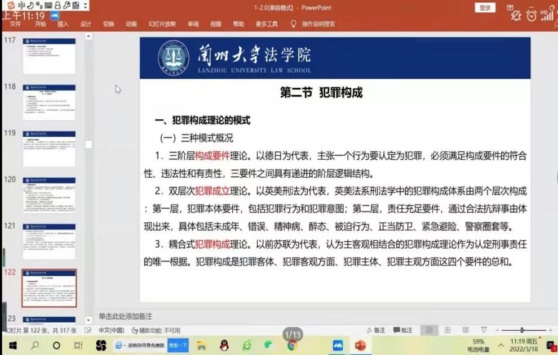Click 辅助功能: 不可用 accessibility status
The height and width of the screenshot is (355, 558).
pos(156,330)
